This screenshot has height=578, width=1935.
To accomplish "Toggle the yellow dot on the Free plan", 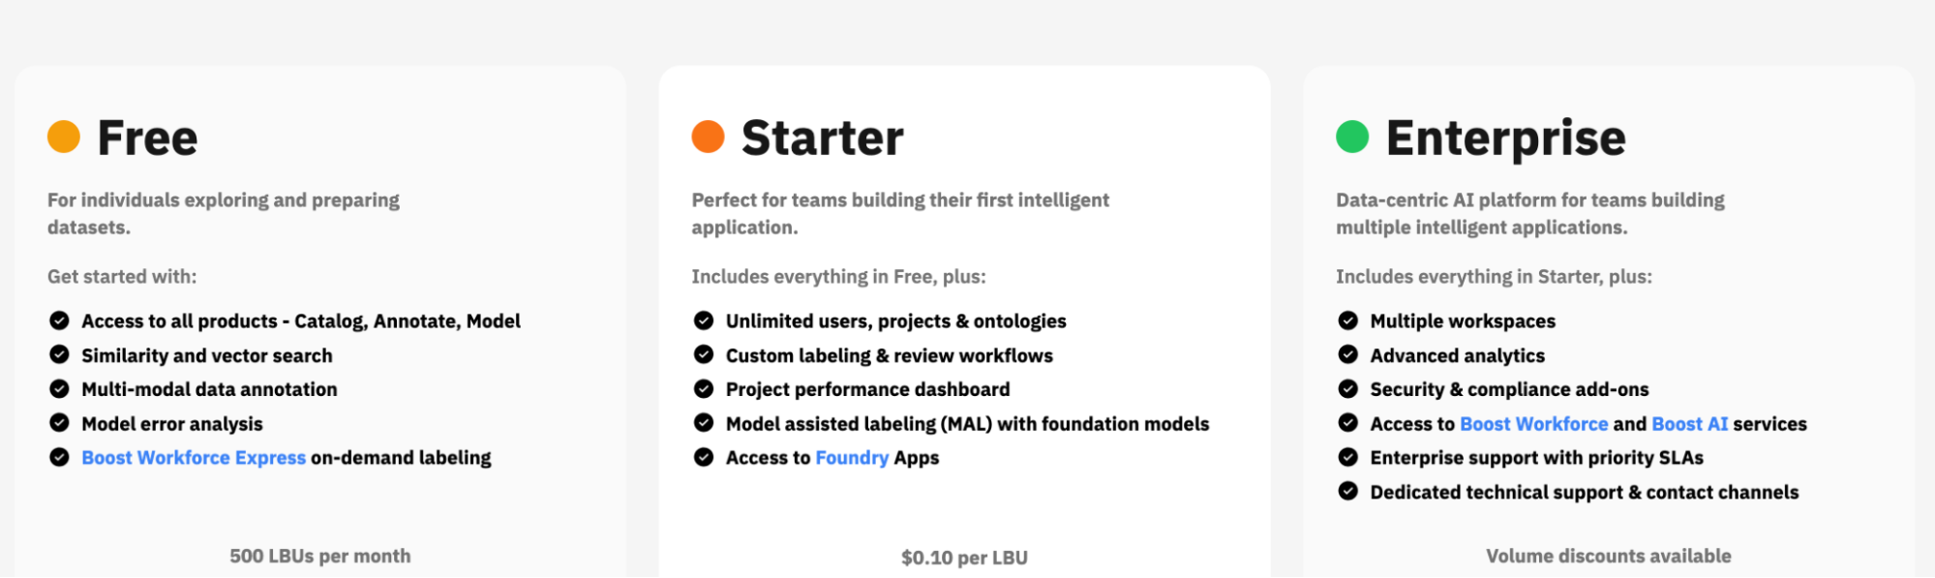I will click(x=64, y=137).
